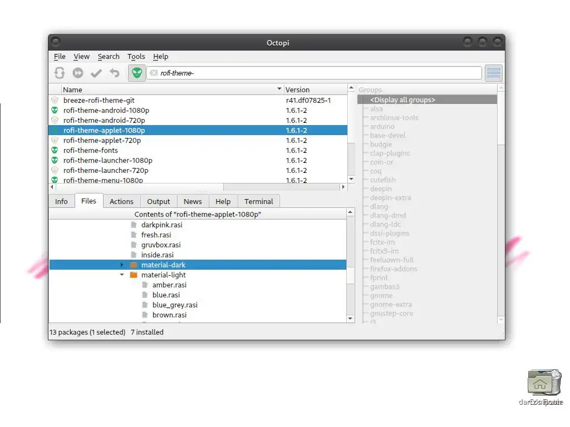This screenshot has width=570, height=427.
Task: Select amber.rasi under material-light
Action: 169,285
